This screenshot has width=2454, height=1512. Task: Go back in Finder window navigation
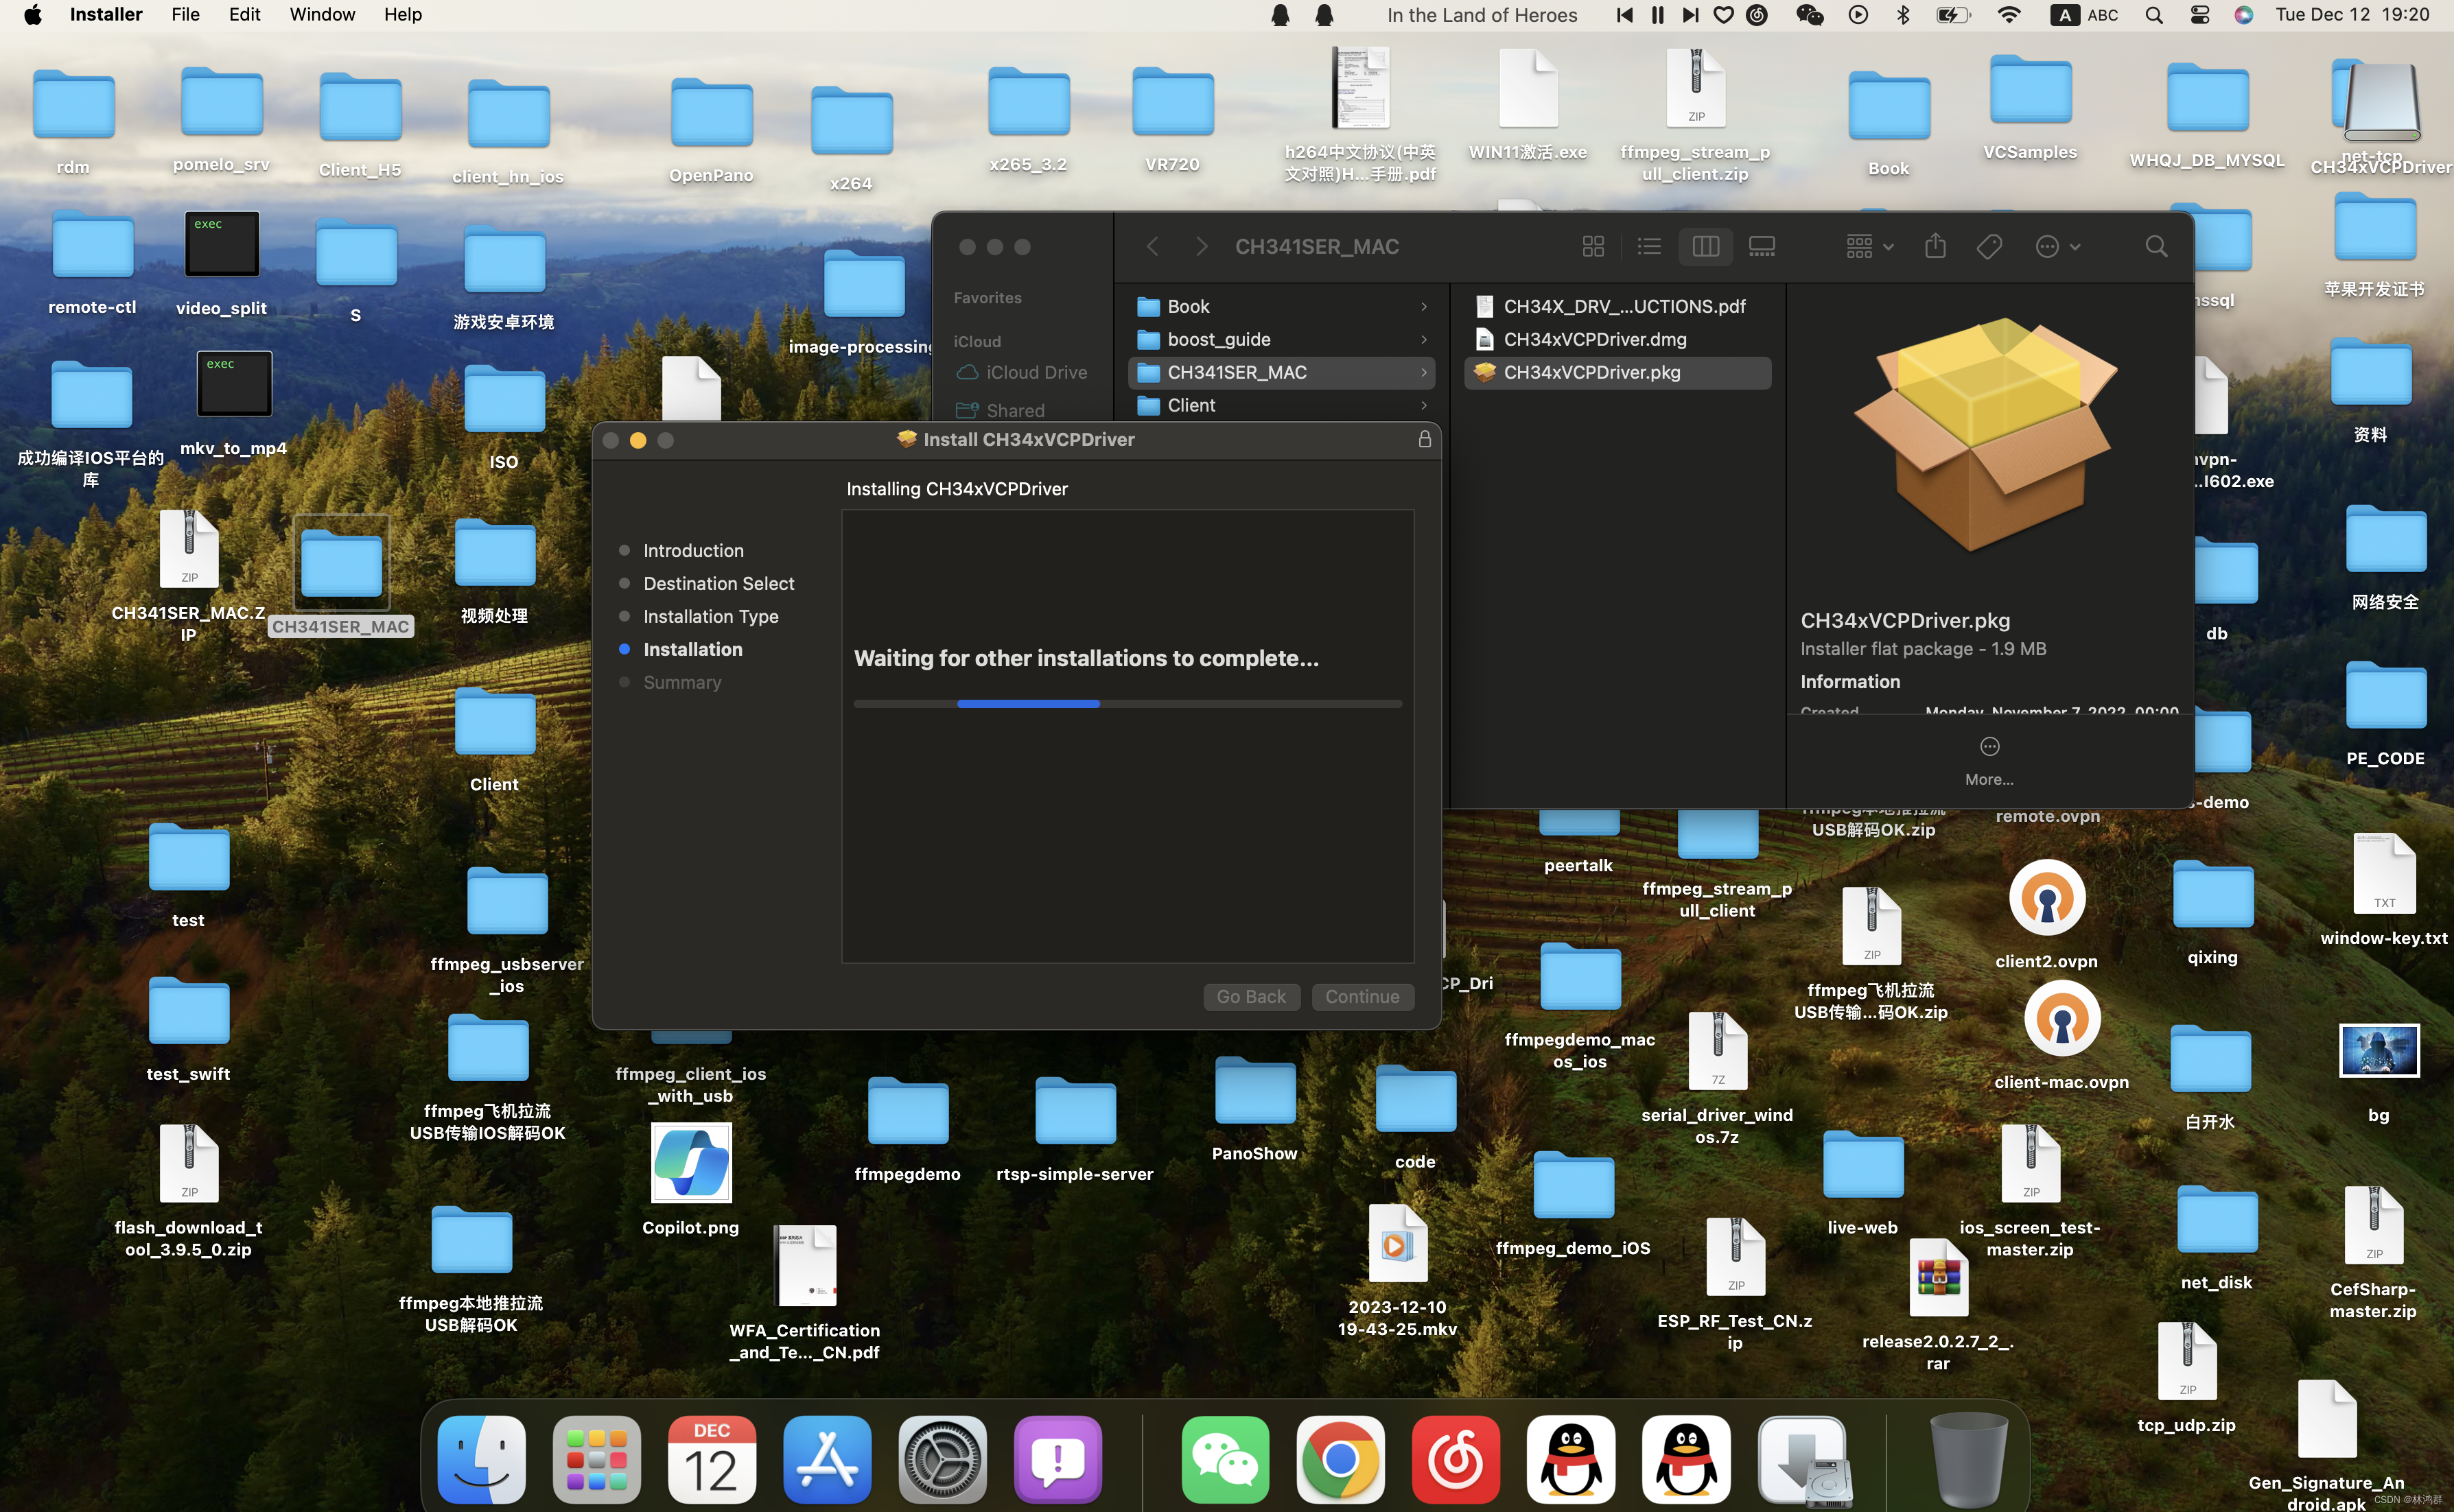(1152, 246)
